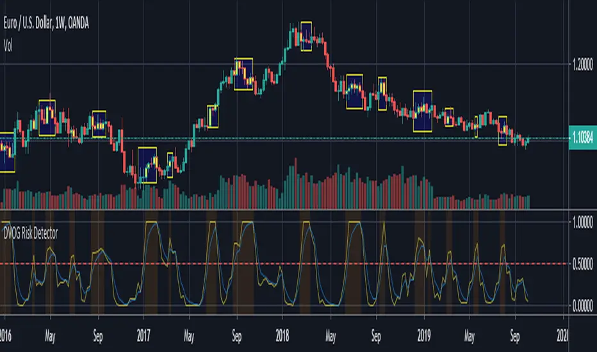Click the current price tag 1.10384
Viewport: 597px width, 352px height.
tap(583, 139)
